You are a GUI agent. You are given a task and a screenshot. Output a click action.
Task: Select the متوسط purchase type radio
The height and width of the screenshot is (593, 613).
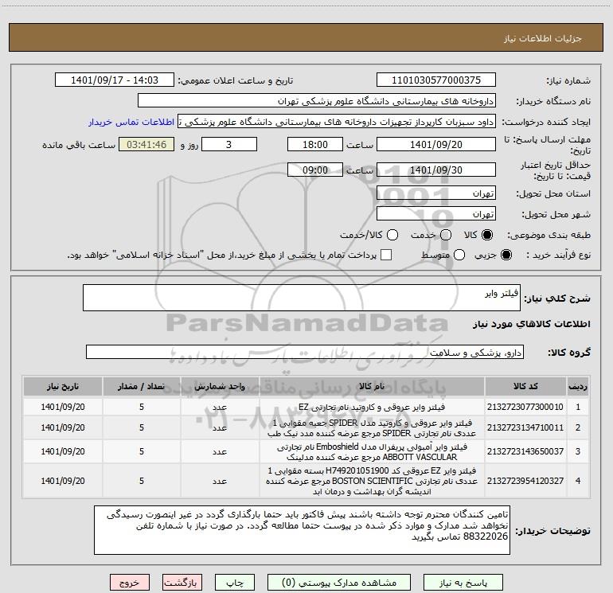click(x=459, y=255)
